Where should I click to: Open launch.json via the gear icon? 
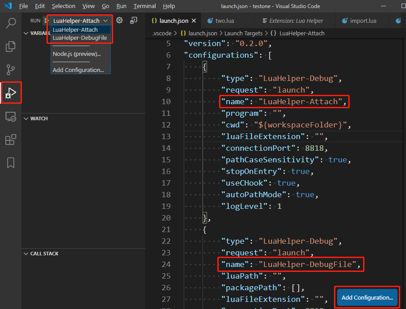tap(119, 20)
